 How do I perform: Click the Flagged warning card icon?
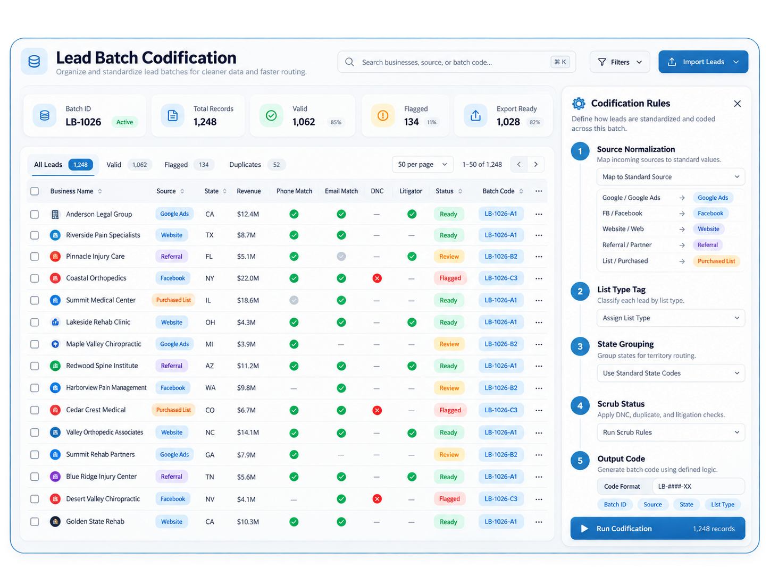(383, 115)
